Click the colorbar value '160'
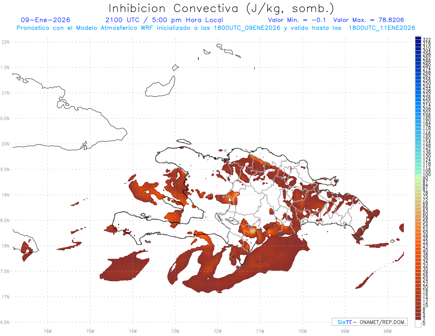The image size is (435, 336). [427, 138]
